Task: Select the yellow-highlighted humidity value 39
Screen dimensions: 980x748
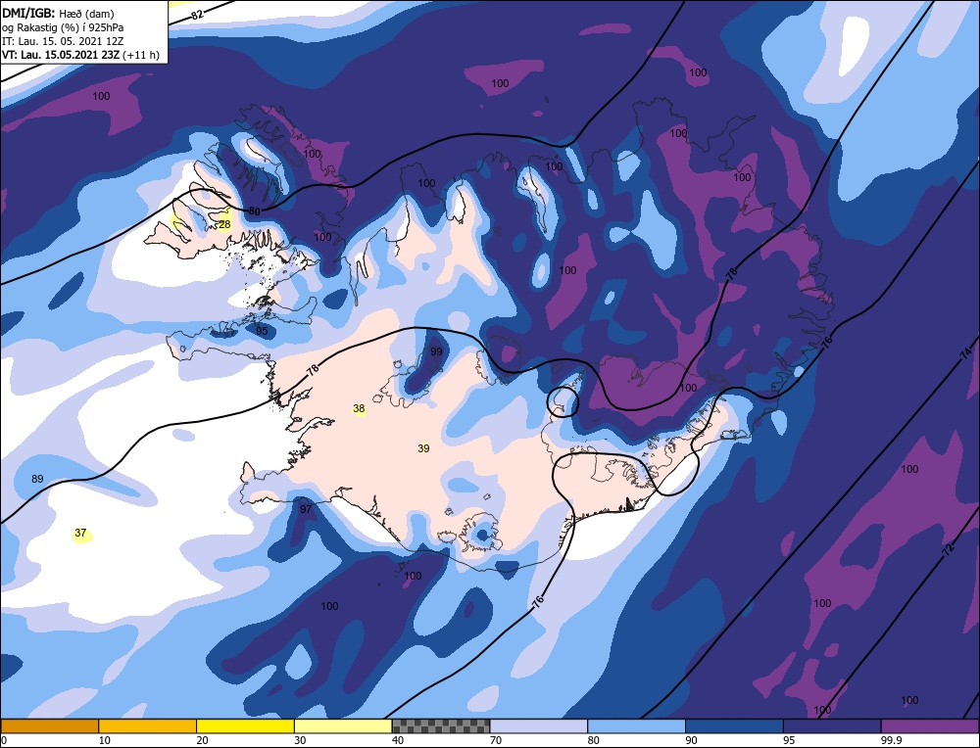Action: (x=423, y=448)
